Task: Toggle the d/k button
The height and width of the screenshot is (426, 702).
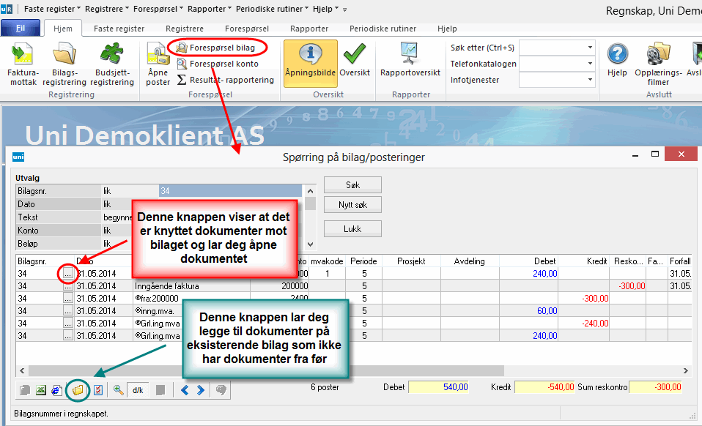Action: click(138, 390)
